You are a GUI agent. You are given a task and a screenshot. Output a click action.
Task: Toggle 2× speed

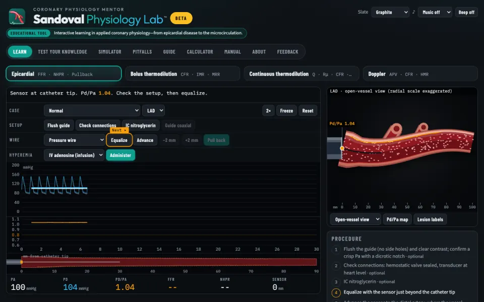(269, 111)
